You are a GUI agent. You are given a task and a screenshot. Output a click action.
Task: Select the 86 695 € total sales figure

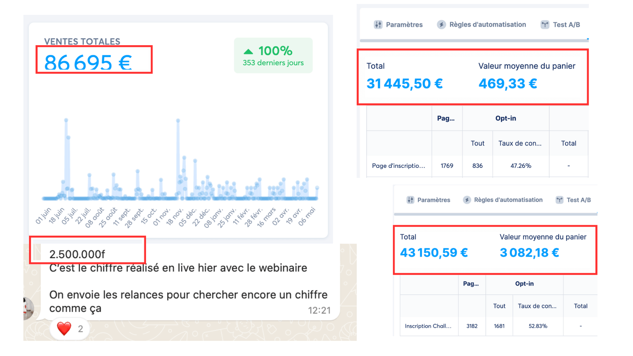pyautogui.click(x=88, y=62)
